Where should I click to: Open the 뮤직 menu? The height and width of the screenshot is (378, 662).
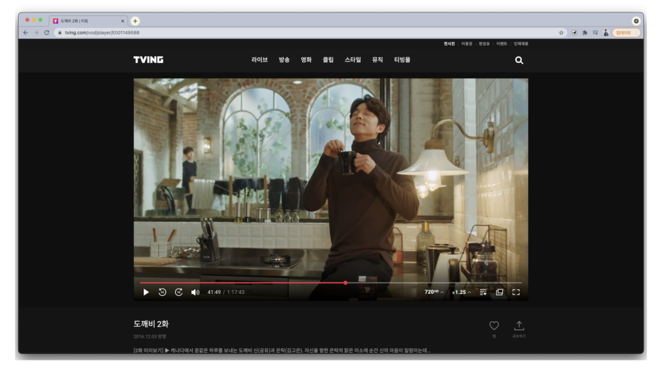(378, 60)
